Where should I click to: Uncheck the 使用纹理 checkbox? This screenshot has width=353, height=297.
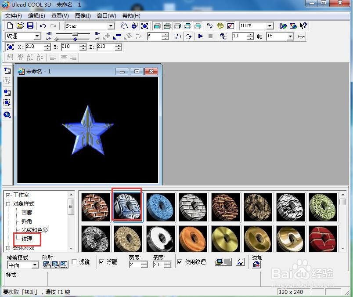180,261
